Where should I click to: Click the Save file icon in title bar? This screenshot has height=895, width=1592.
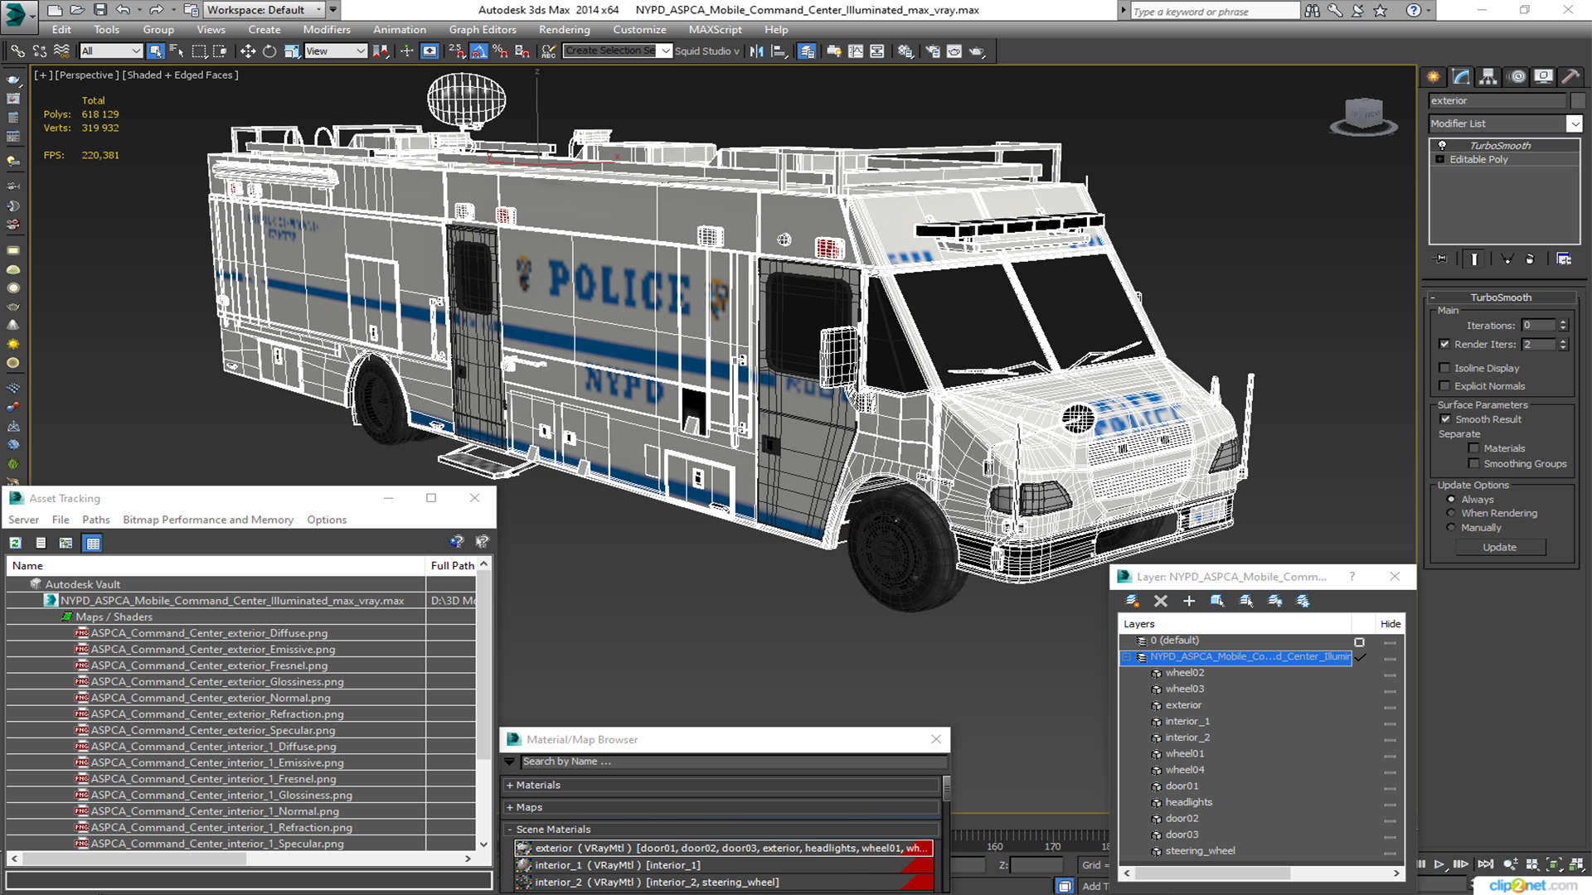pos(100,10)
